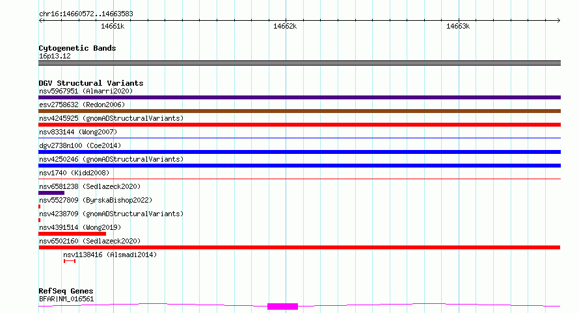Select the 16p13.12 band label
The width and height of the screenshot is (579, 313).
tap(55, 56)
